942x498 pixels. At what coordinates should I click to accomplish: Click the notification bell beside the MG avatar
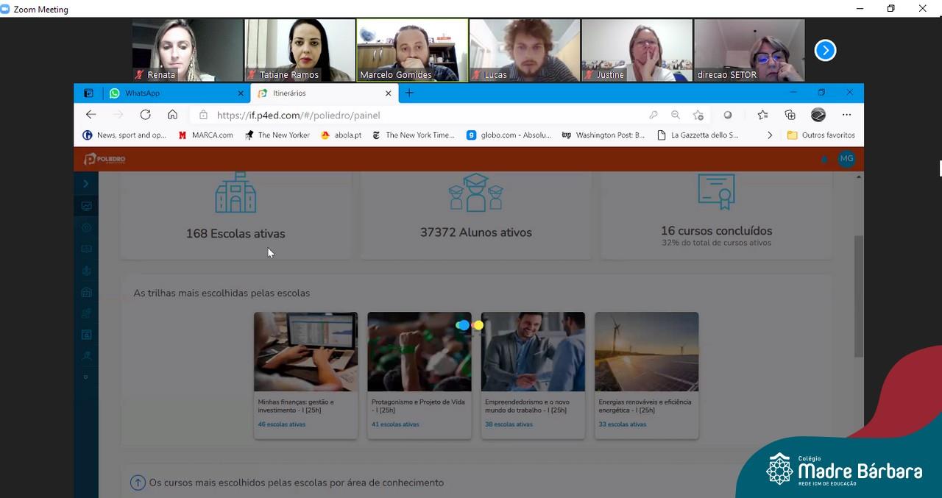pos(824,159)
